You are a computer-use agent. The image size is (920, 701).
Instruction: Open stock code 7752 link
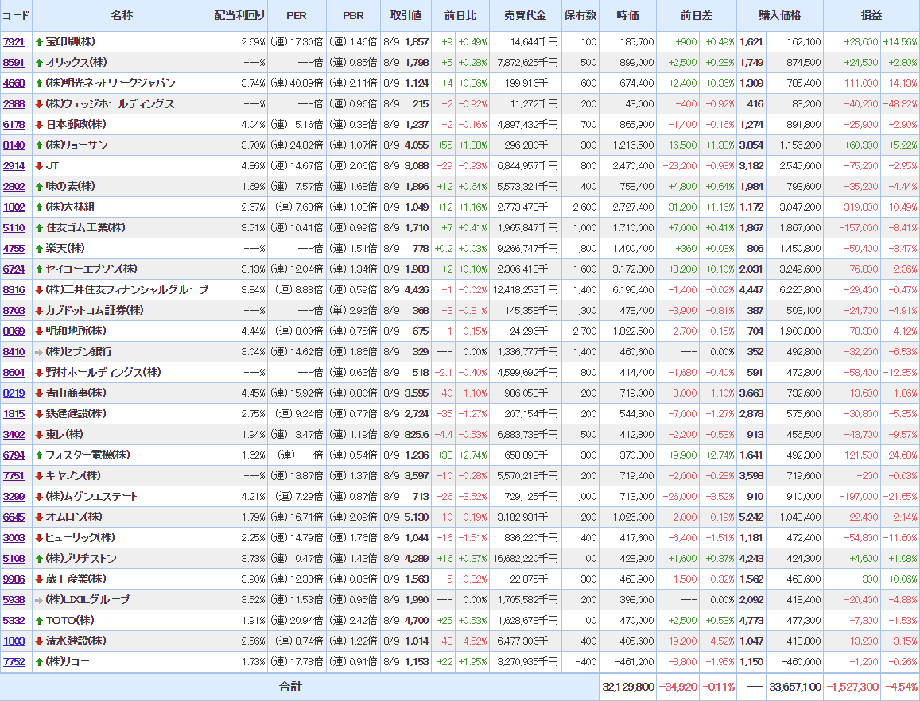pyautogui.click(x=14, y=661)
